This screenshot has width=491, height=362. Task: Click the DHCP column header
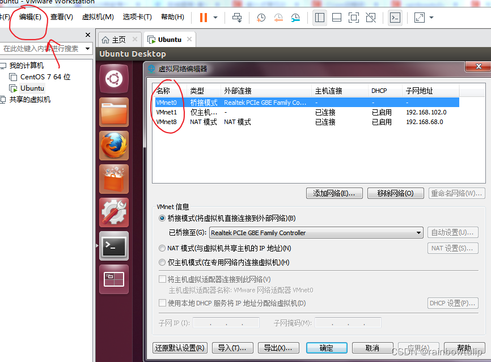(x=385, y=91)
